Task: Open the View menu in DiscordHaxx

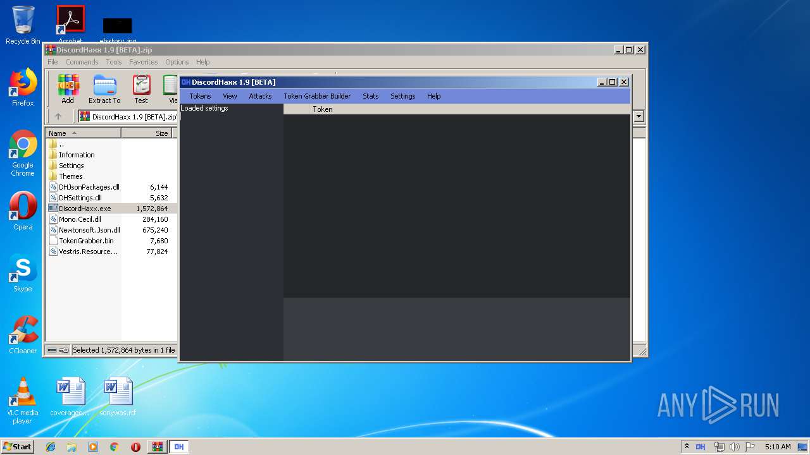Action: 230,96
